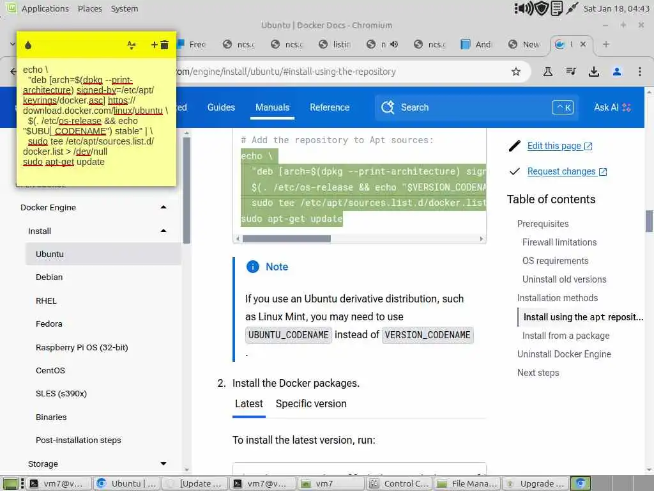Viewport: 654px width, 491px height.
Task: Open the tab search dropdown arrow
Action: [x=11, y=44]
